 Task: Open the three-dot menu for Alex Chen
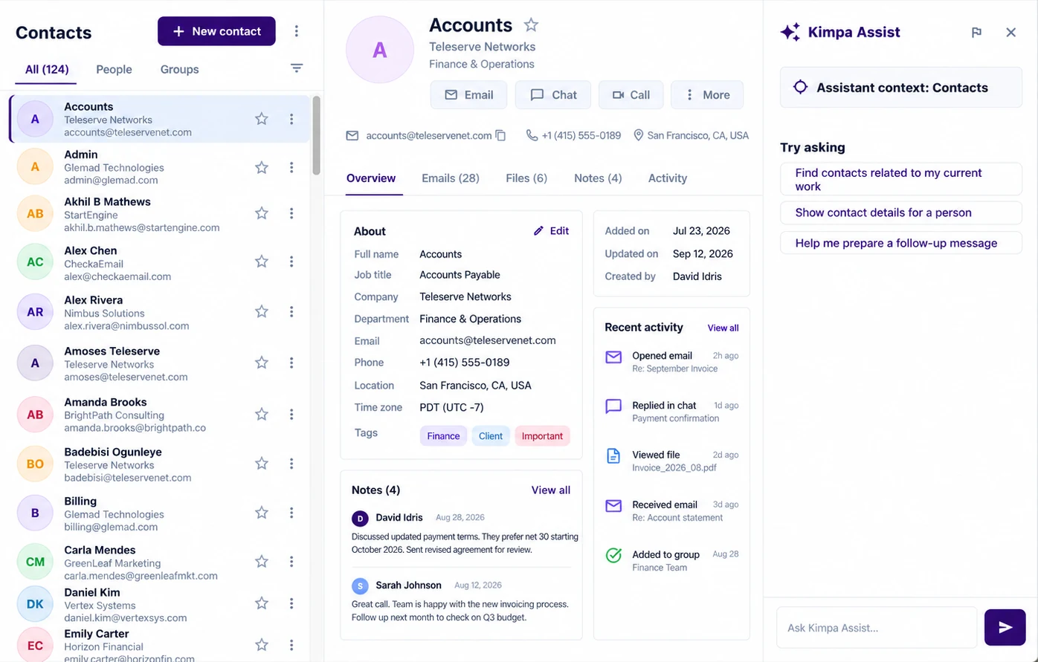pyautogui.click(x=291, y=262)
